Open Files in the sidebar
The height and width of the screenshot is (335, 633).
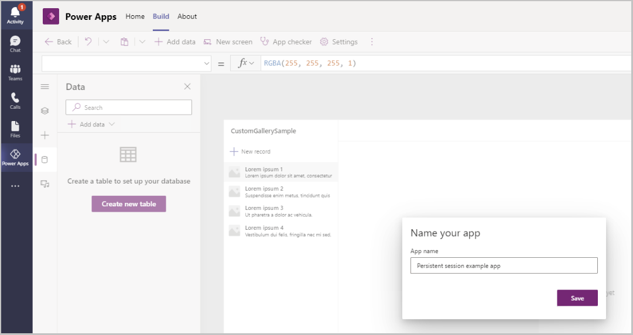15,129
